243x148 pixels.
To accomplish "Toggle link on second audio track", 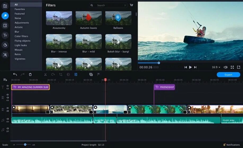I will tap(8, 131).
